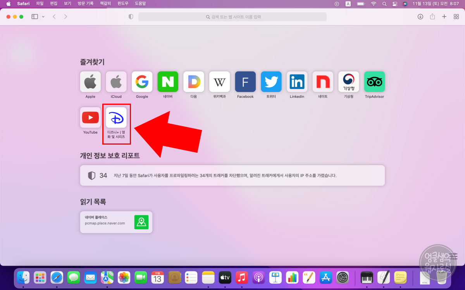This screenshot has width=465, height=290.
Task: Open the 기상청 weather agency favorite
Action: pos(349,82)
